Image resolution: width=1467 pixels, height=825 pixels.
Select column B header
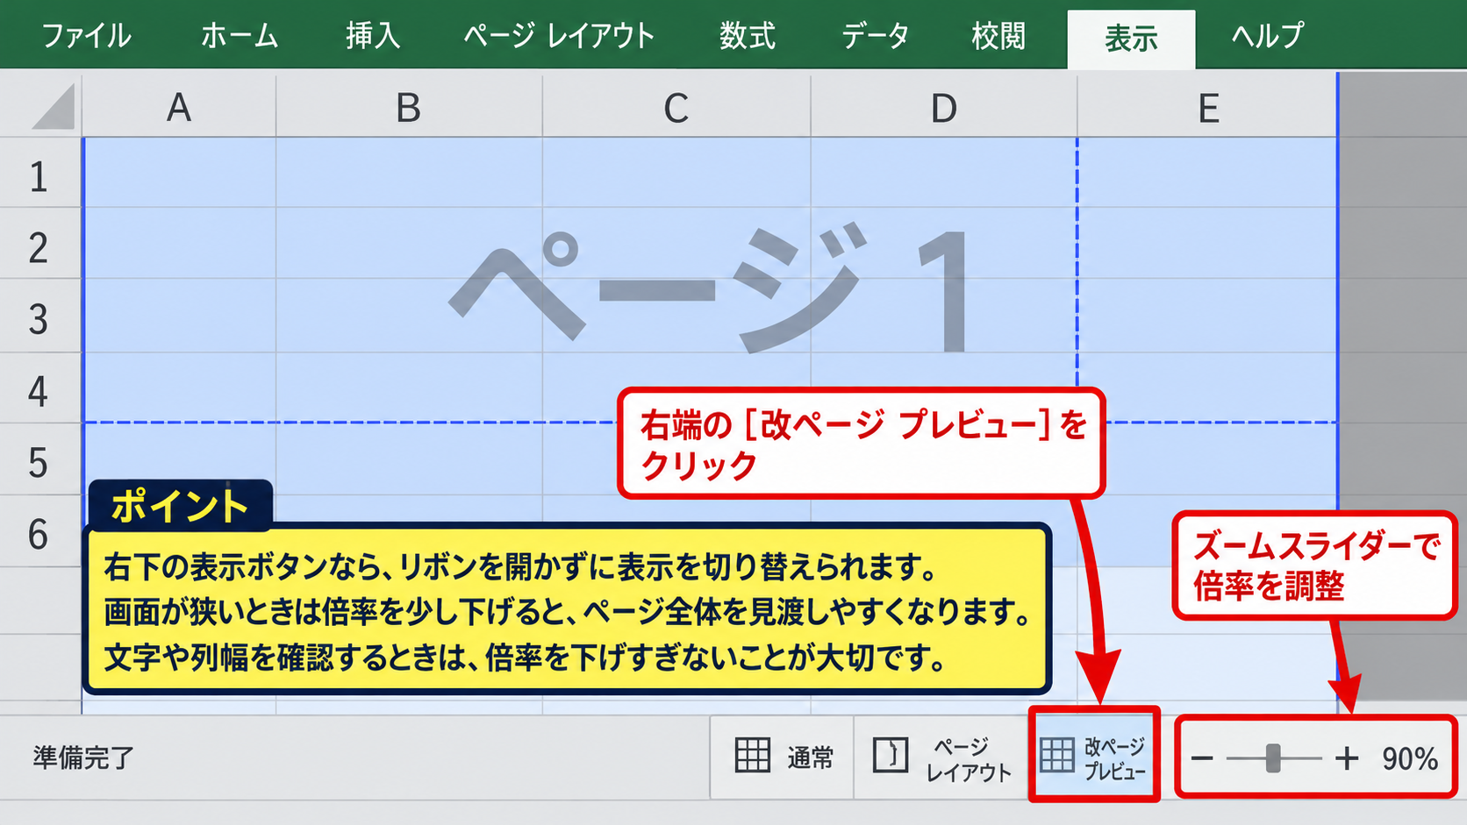[x=409, y=107]
